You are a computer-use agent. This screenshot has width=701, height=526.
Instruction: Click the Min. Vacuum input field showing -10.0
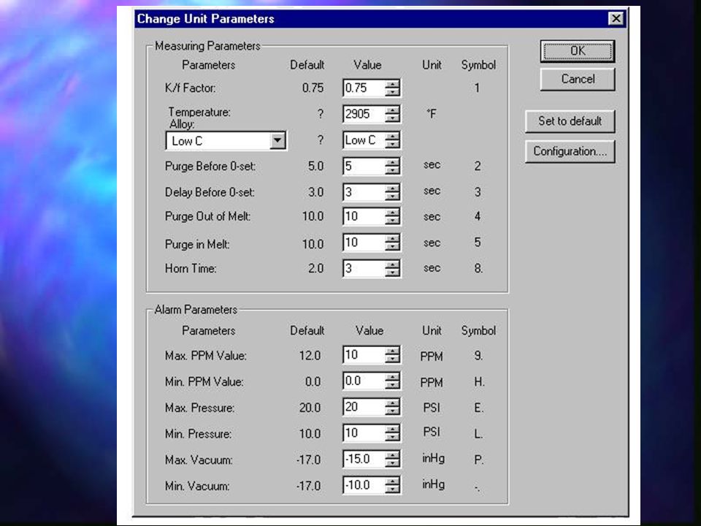[x=364, y=485]
